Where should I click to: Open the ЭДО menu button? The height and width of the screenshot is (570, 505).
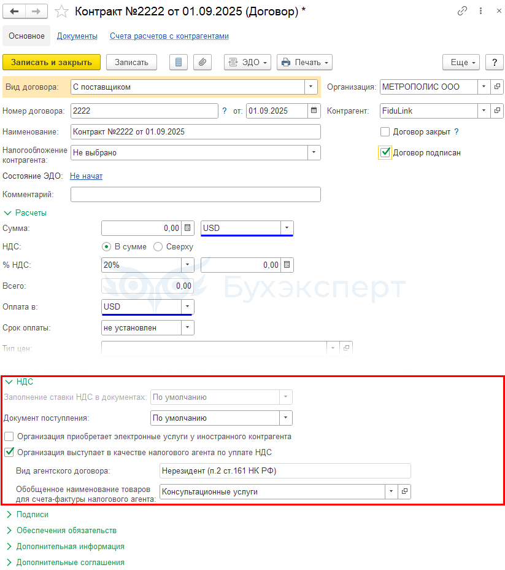click(248, 62)
